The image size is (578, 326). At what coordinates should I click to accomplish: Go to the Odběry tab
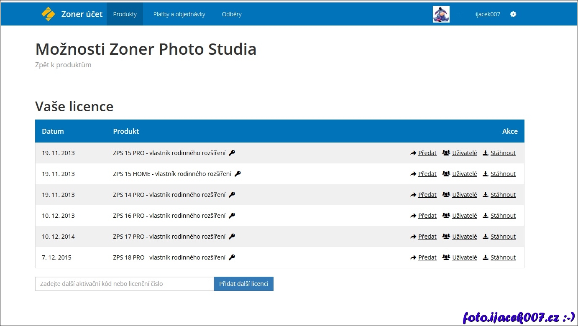232,14
